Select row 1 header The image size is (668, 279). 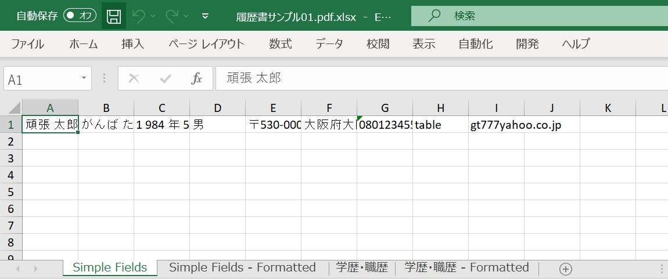pos(11,125)
